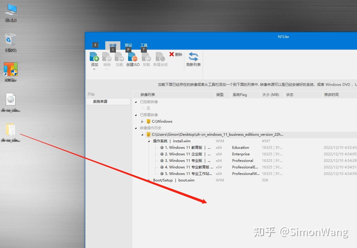Image resolution: width=357 pixels, height=248 pixels.
Task: Click the 转换 (Convert) icon
Action: coord(107,57)
